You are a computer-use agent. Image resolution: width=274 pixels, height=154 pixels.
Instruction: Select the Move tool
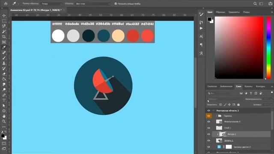click(4, 15)
